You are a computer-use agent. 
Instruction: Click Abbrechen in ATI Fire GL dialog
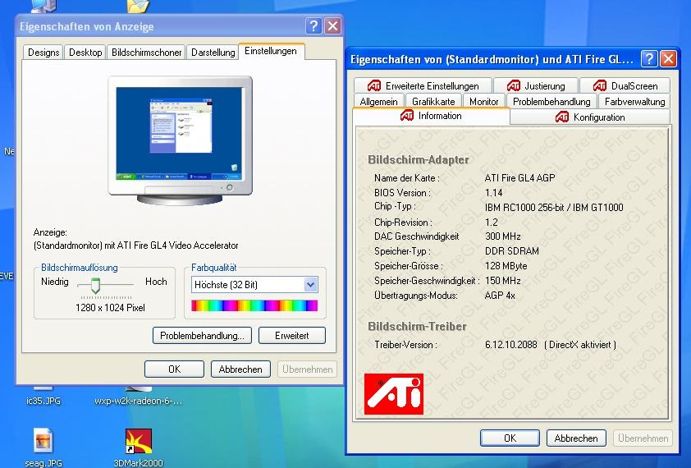tap(576, 438)
